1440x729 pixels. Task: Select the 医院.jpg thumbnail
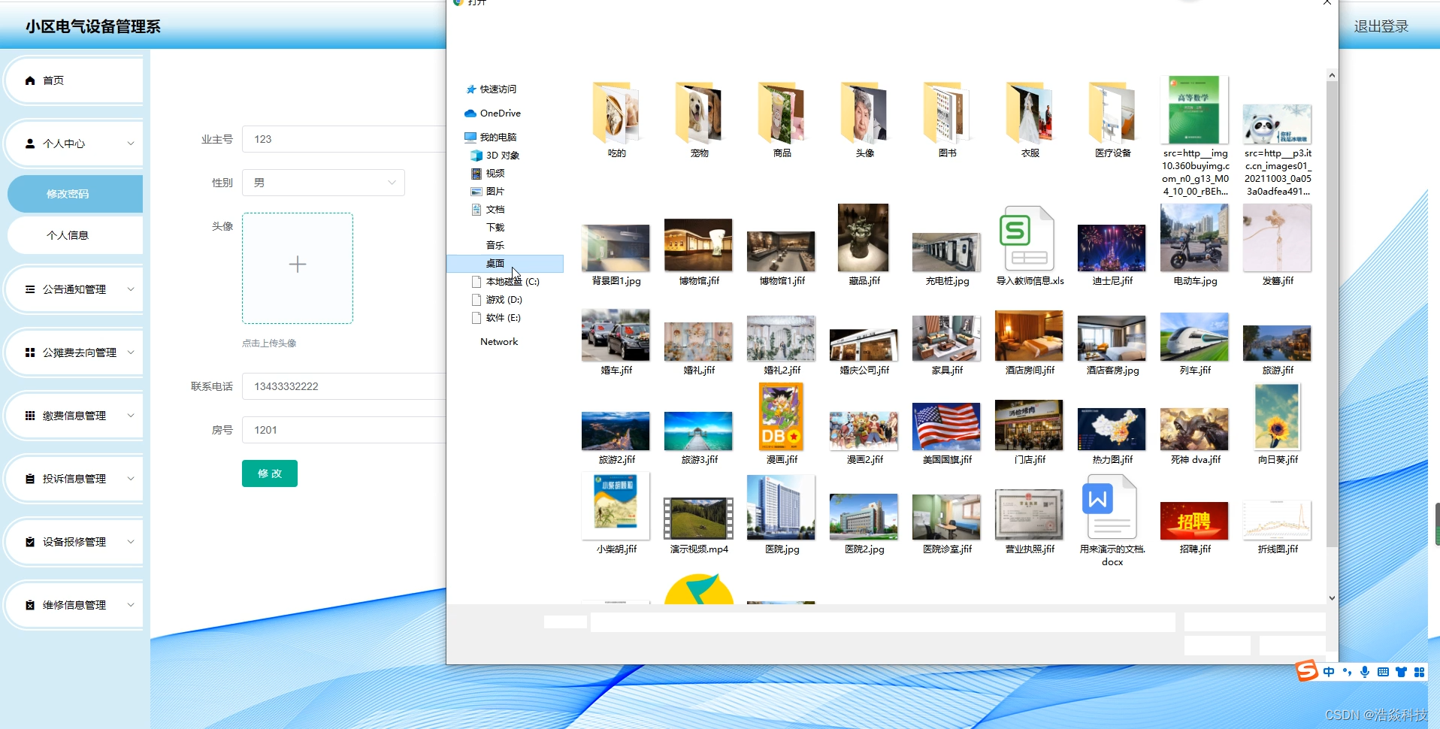coord(781,507)
